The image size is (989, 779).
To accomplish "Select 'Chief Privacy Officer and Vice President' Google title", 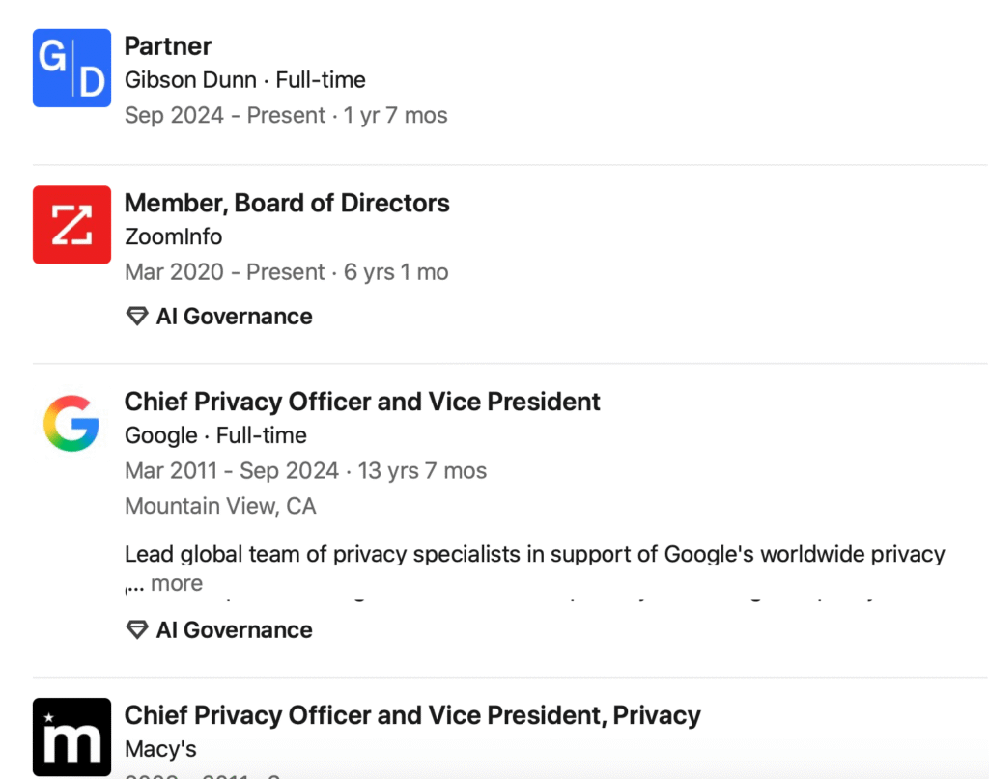I will (x=362, y=402).
